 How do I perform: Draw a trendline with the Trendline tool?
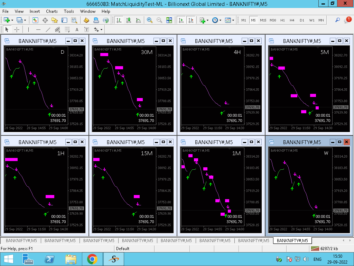click(x=48, y=29)
